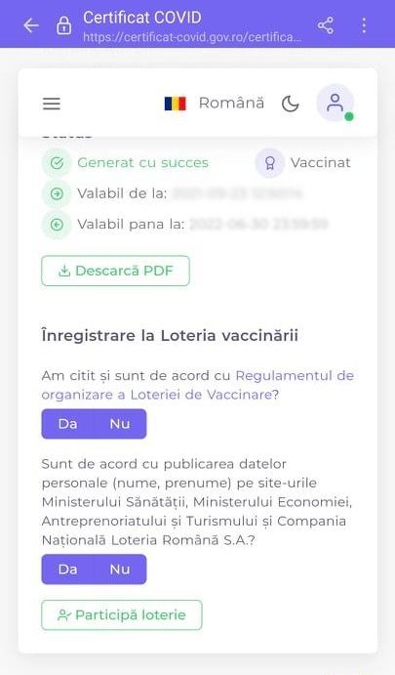Share the page via share icon
395x675 pixels.
326,25
